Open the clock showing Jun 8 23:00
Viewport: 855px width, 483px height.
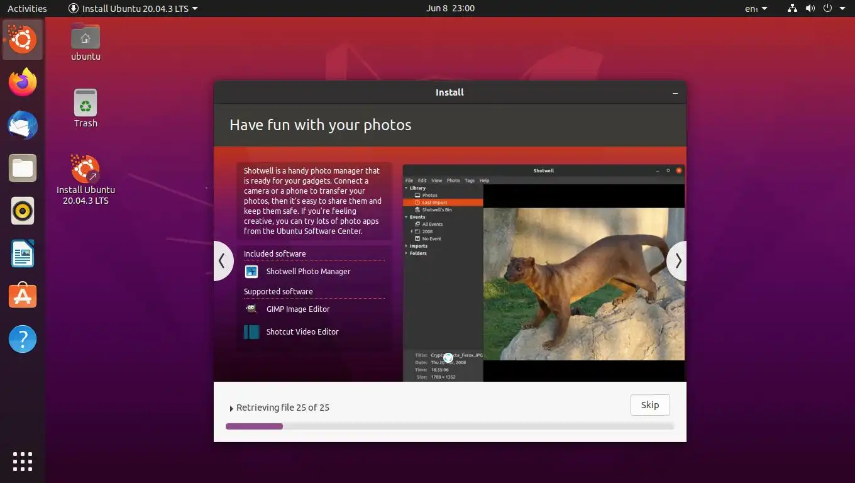[x=450, y=8]
